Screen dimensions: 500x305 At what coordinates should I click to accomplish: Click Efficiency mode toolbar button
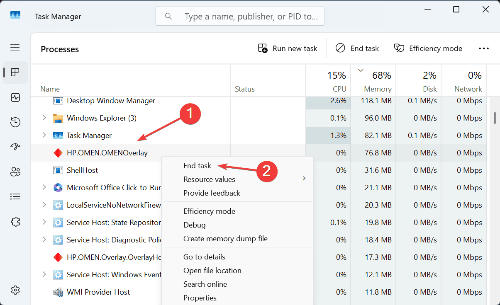428,48
